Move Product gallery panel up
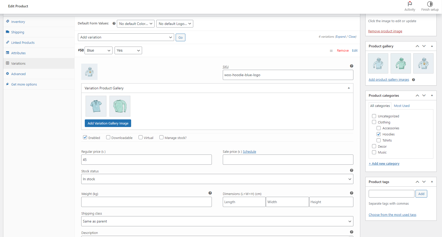442x237 pixels. coord(417,46)
